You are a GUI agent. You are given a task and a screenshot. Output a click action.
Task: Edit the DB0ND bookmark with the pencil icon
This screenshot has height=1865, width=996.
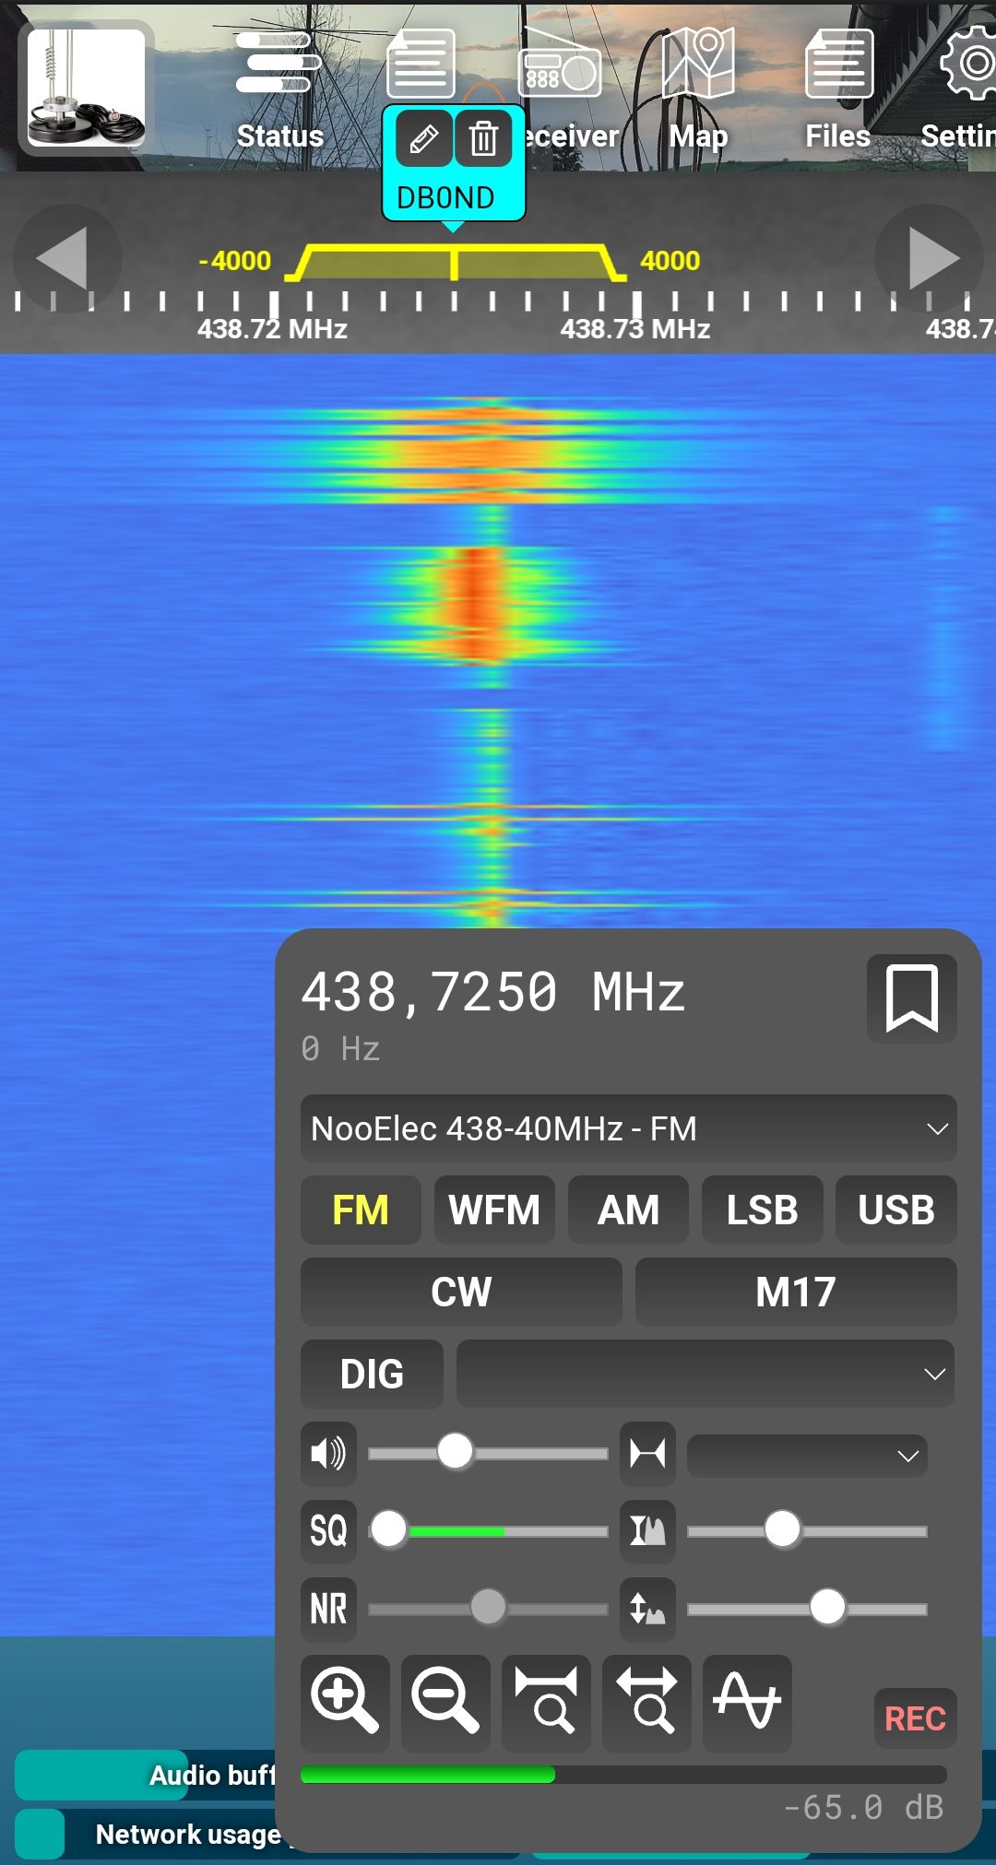pos(423,140)
